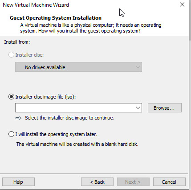Click the vertical scrollbar at right edge
Screen dimensions: 191x190
tap(190, 95)
